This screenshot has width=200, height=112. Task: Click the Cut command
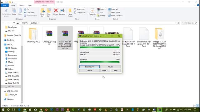point(27,9)
